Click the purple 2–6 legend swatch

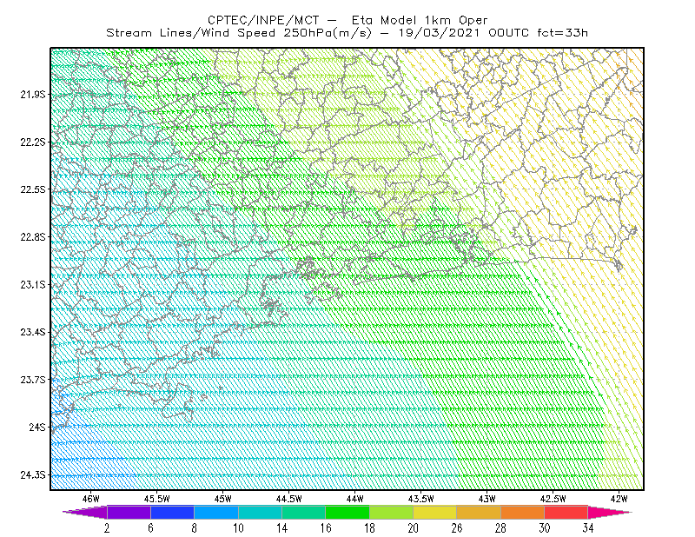(x=129, y=512)
